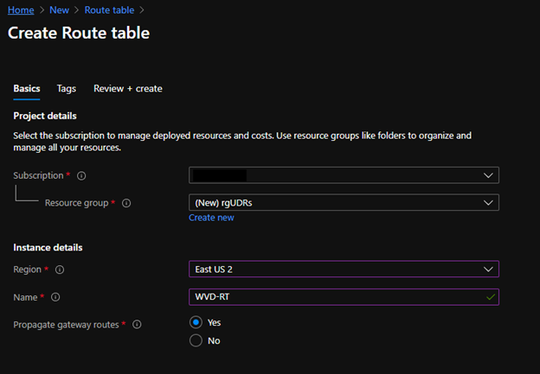Click info icon next to Subscription label
This screenshot has width=540, height=374.
tap(81, 175)
